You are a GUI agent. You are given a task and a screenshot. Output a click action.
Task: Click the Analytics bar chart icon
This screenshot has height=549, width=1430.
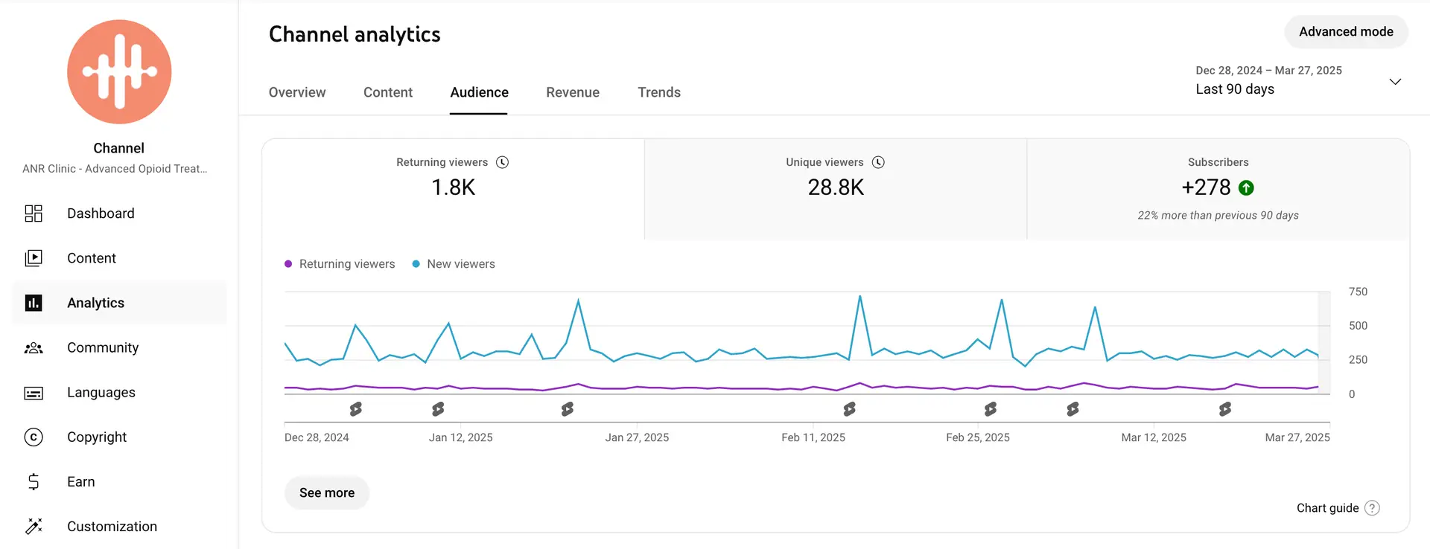click(34, 303)
